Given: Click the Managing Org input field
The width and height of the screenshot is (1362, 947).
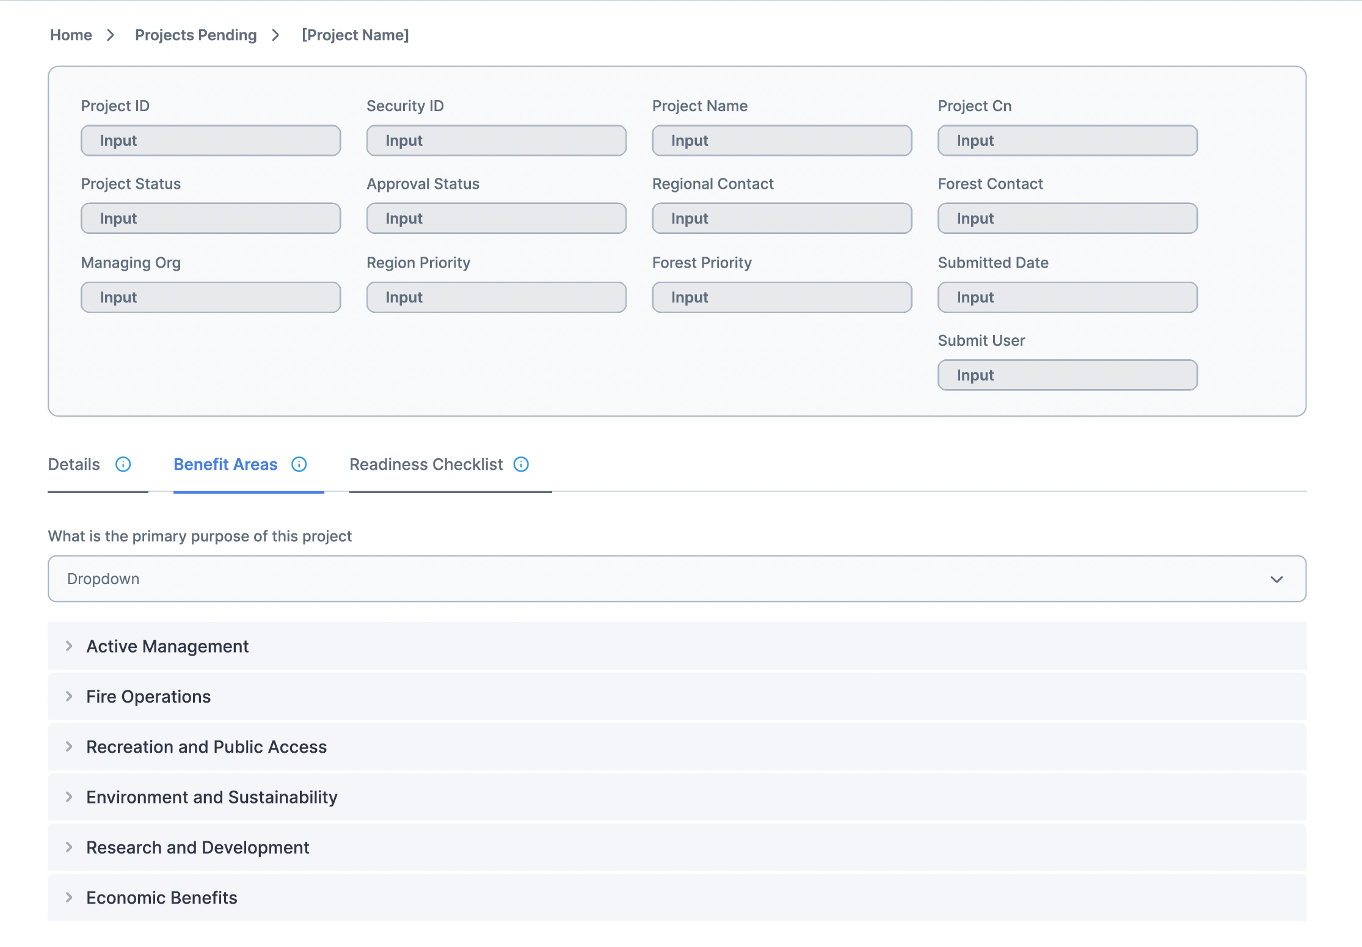Looking at the screenshot, I should [211, 298].
